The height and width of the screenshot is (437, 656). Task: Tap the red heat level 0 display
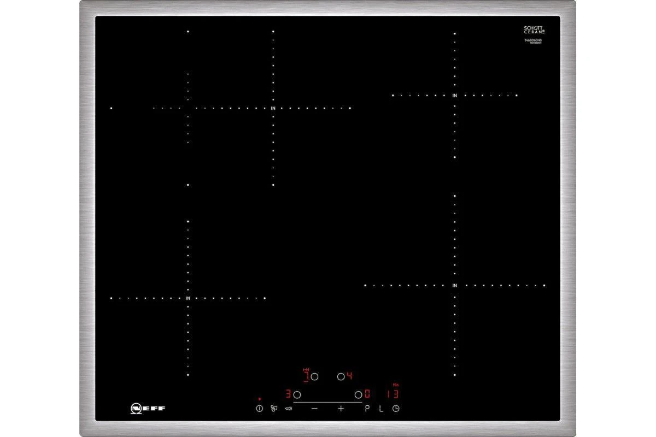point(367,394)
